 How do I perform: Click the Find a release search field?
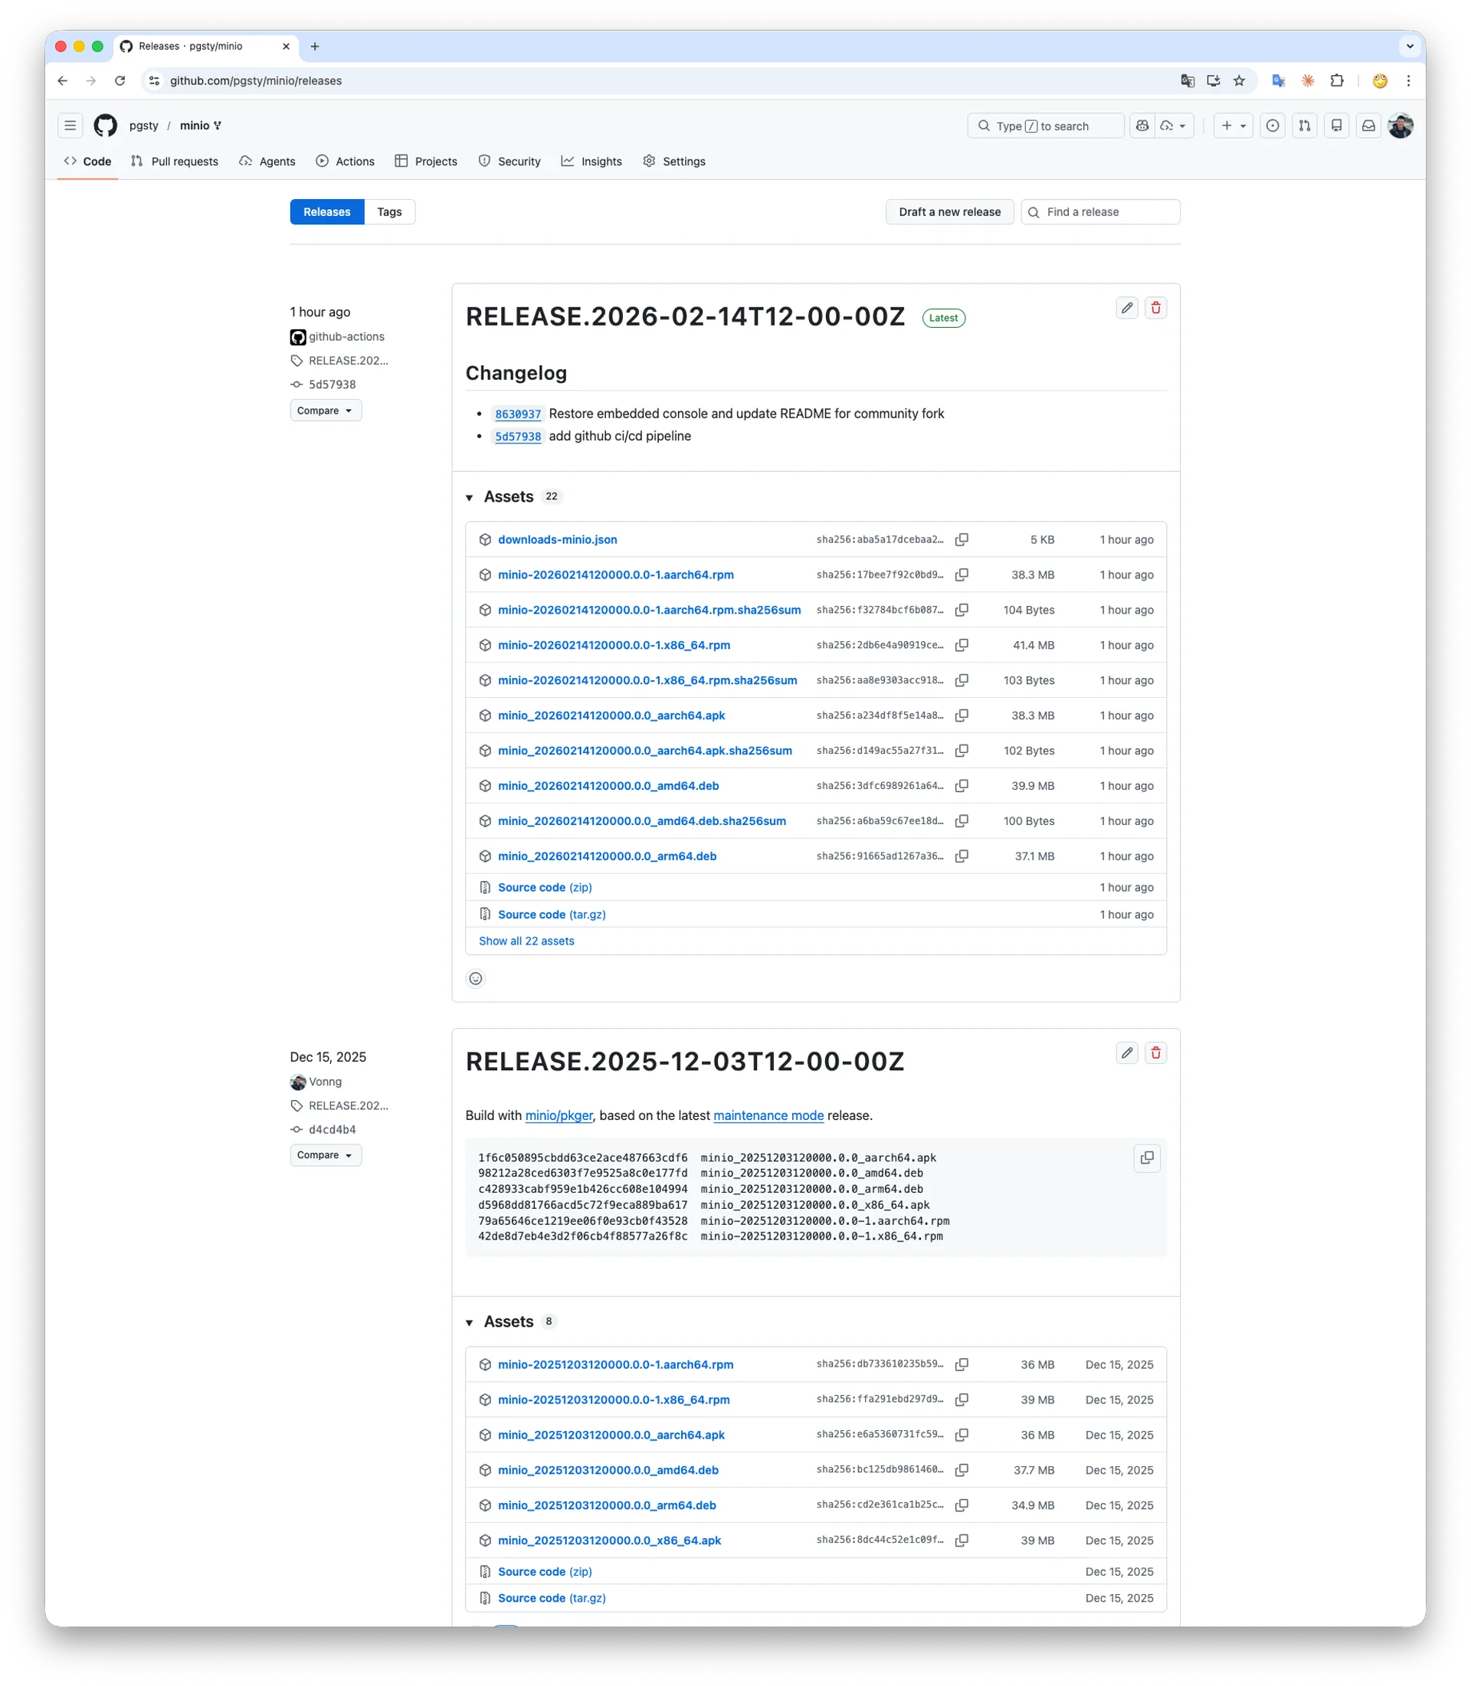[x=1100, y=211]
